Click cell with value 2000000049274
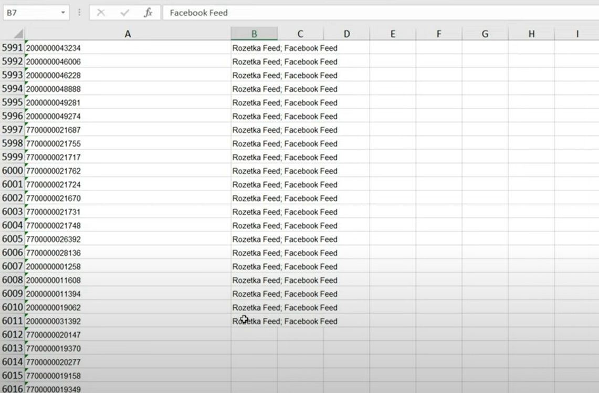 point(128,116)
